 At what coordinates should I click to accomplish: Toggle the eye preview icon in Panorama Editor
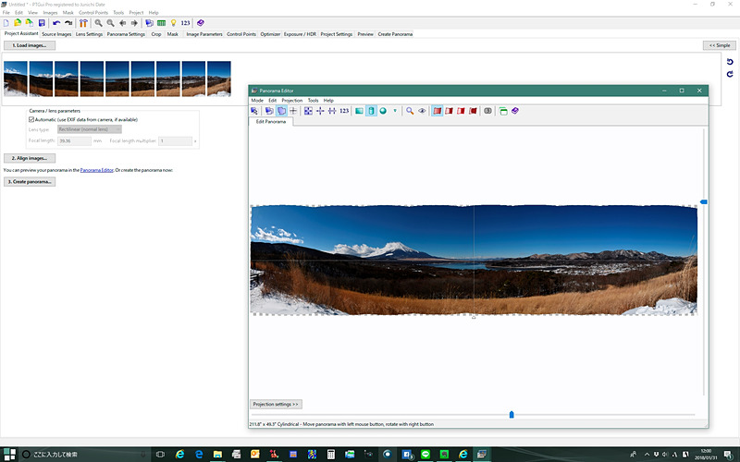[422, 111]
